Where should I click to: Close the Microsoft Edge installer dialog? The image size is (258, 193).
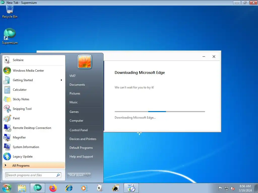[214, 57]
